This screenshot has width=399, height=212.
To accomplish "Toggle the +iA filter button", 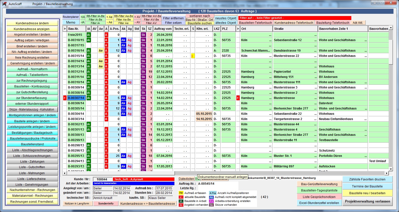I will click(83, 17).
